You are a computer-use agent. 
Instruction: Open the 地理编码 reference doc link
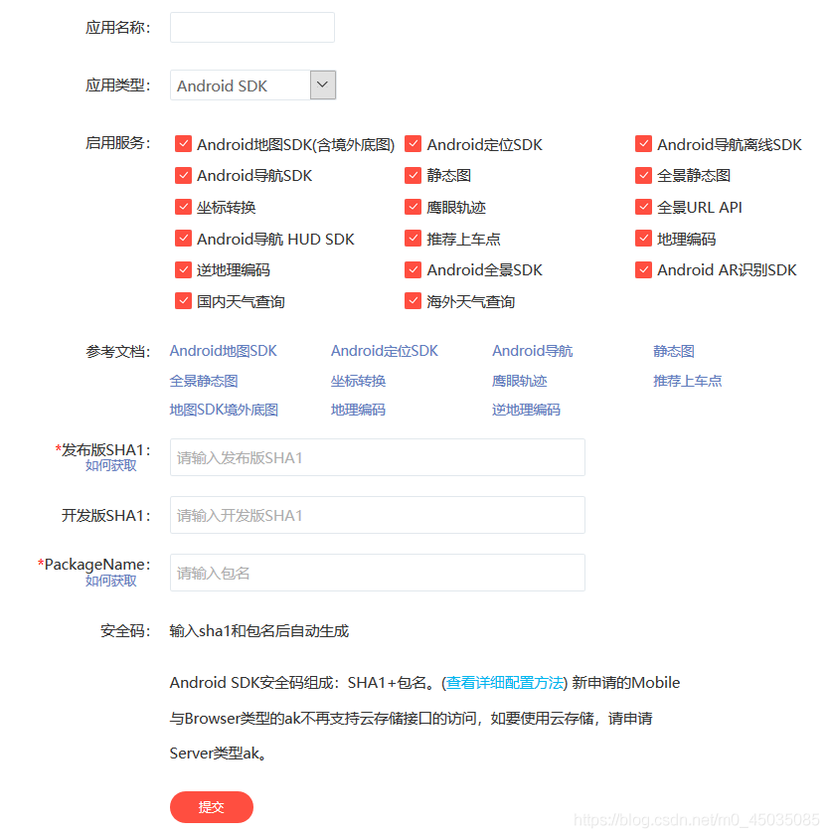(358, 410)
